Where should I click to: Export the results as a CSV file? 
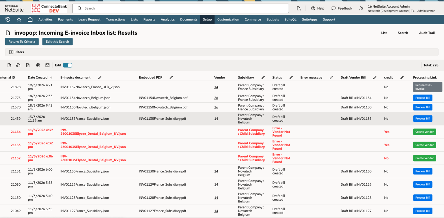pos(9,65)
